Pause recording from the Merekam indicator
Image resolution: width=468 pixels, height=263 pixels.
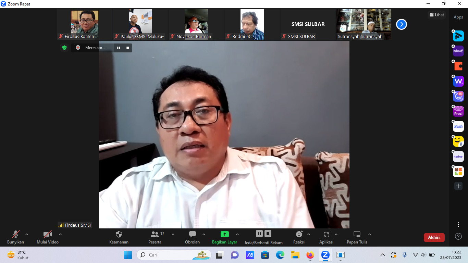tap(118, 48)
